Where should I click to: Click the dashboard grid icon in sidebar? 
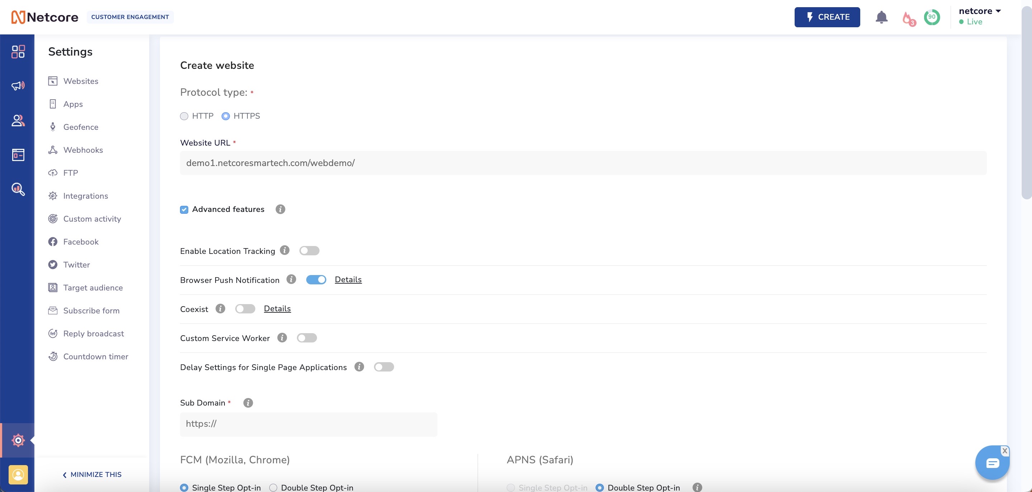tap(18, 52)
